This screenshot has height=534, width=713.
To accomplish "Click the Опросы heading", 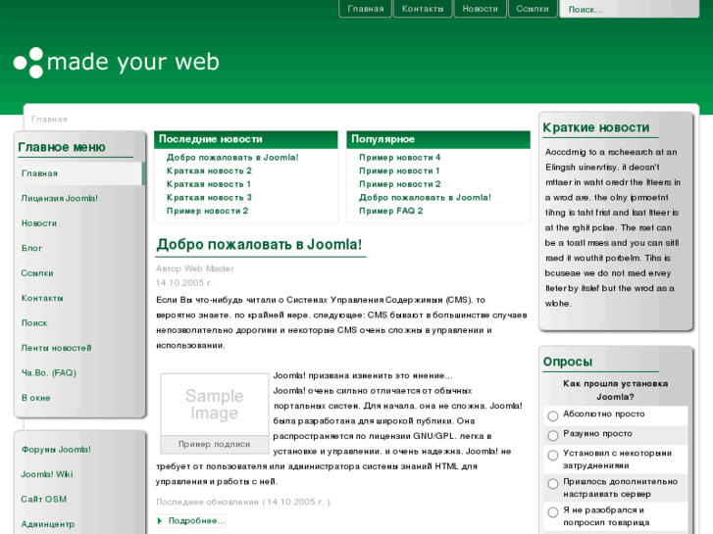I will 568,362.
